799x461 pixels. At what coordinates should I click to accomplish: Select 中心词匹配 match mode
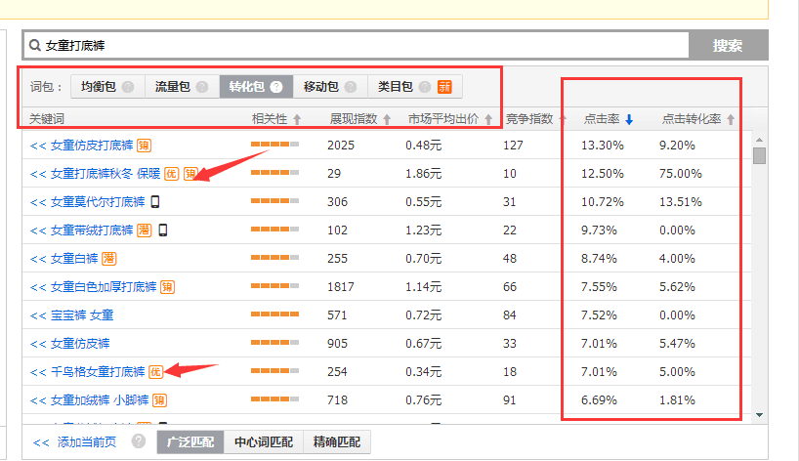[x=264, y=441]
